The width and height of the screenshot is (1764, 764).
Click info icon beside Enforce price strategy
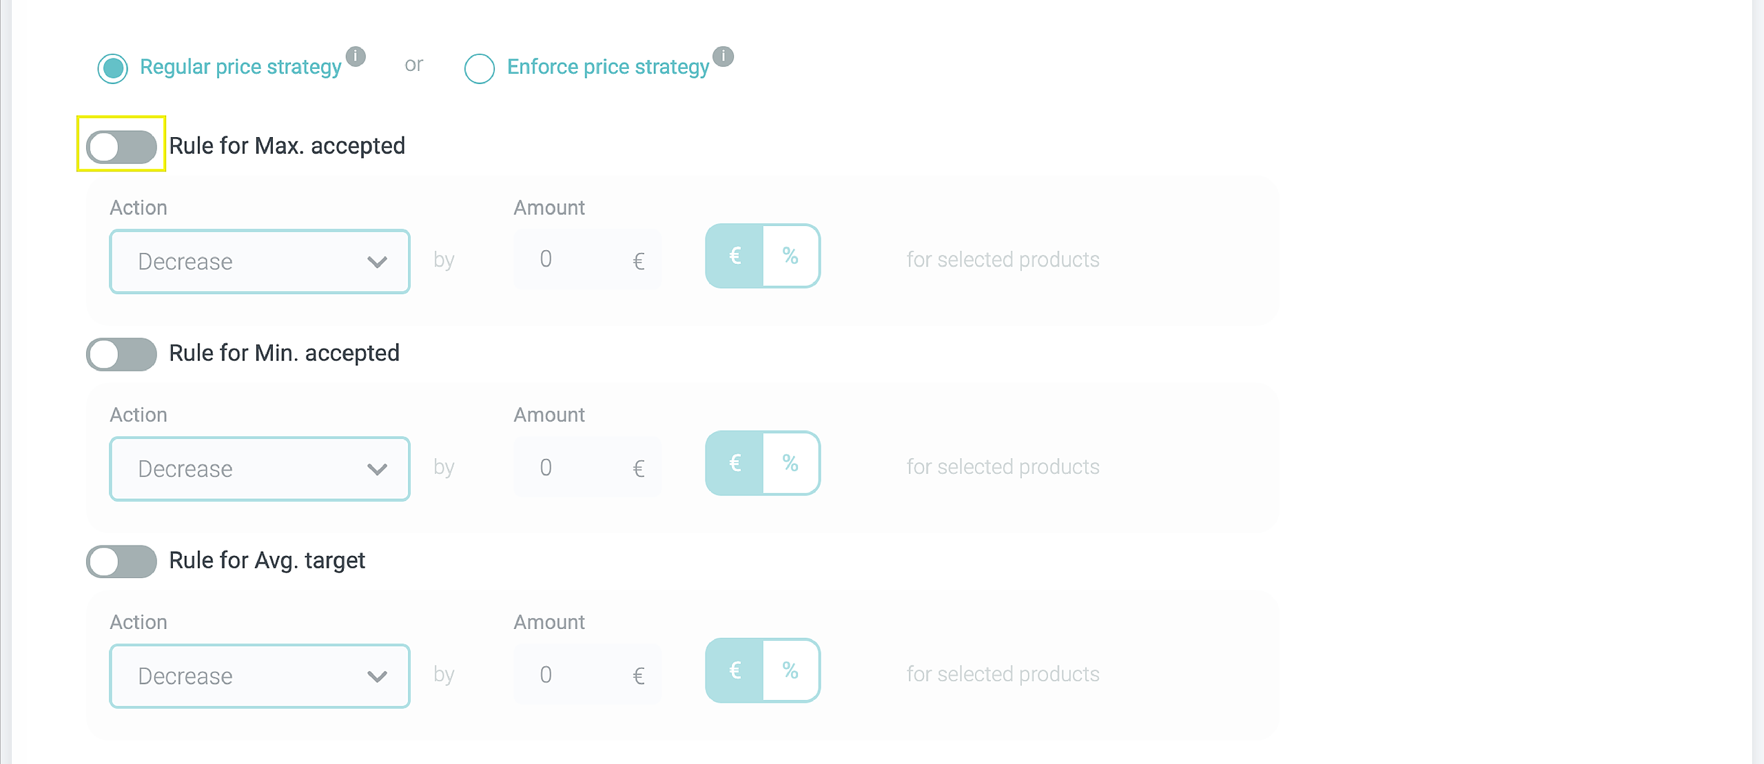(x=723, y=56)
